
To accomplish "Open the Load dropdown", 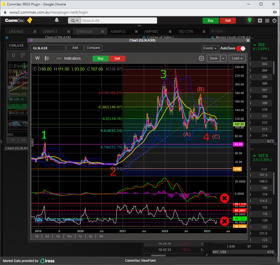I will point(237,58).
